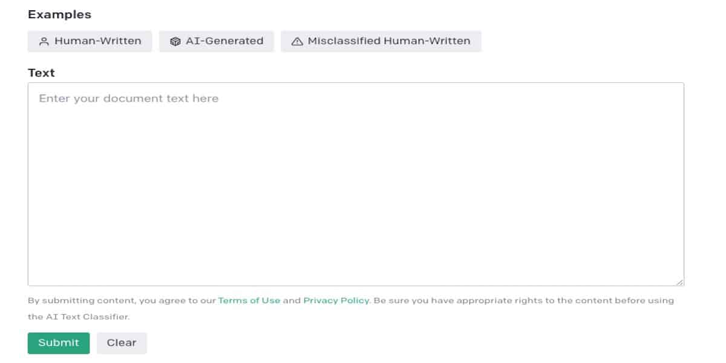
Task: Click the 'By submitting content' disclaimer text
Action: tap(83, 301)
